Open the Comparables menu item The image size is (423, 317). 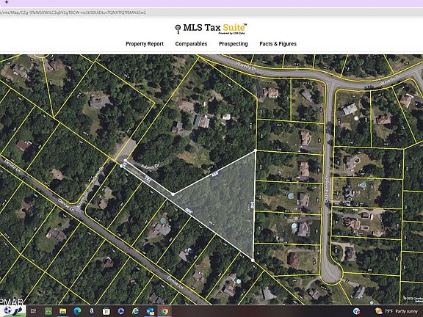coord(191,44)
